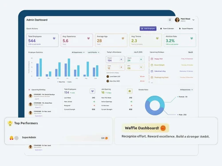Image resolution: width=222 pixels, height=166 pixels.
Task: Click the Export Reports quick action
Action: pyautogui.click(x=186, y=28)
